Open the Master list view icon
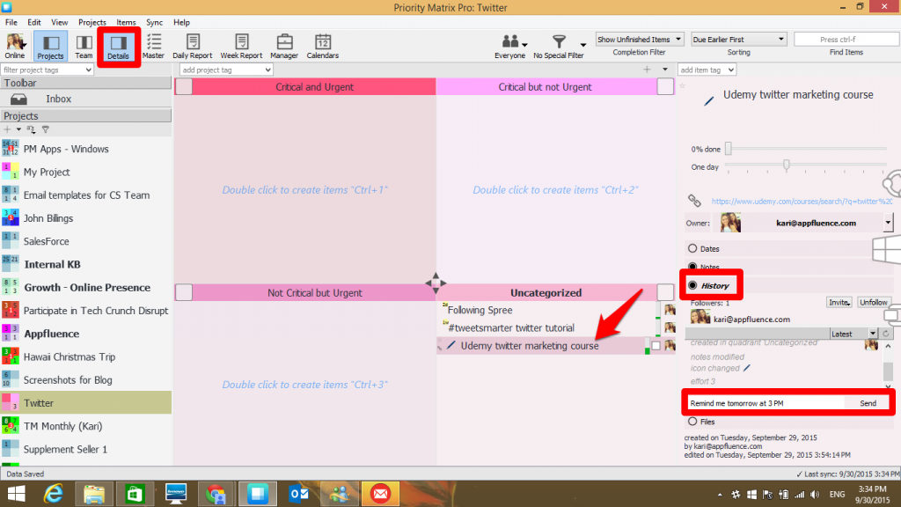Viewport: 901px width, 507px height. pos(153,42)
